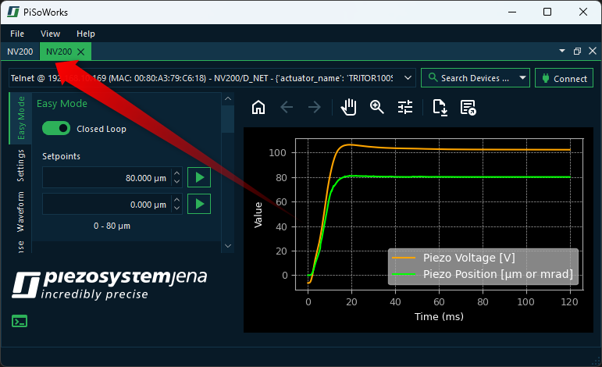
Task: Reset the plot view with the home icon
Action: [258, 108]
